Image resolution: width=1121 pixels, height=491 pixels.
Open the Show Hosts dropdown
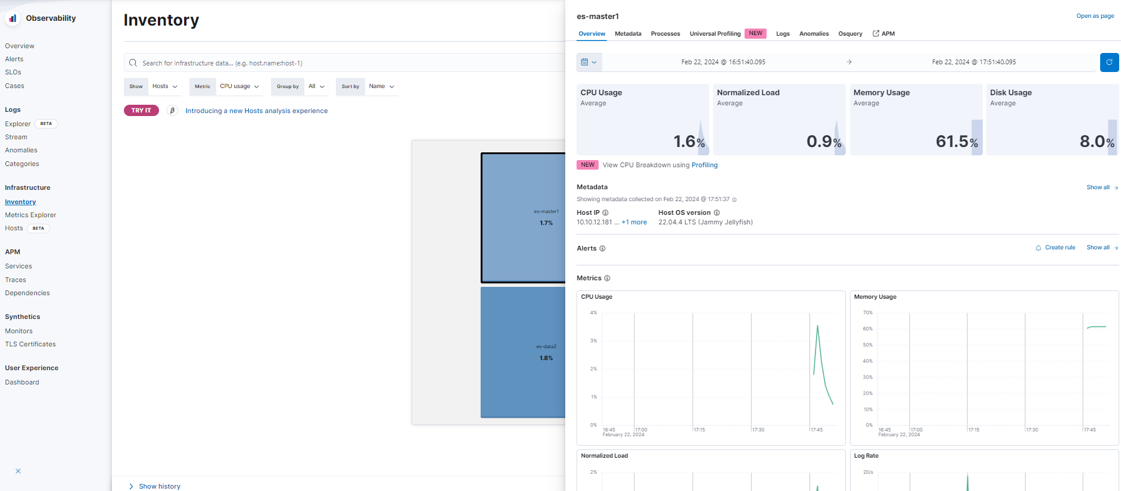[164, 86]
